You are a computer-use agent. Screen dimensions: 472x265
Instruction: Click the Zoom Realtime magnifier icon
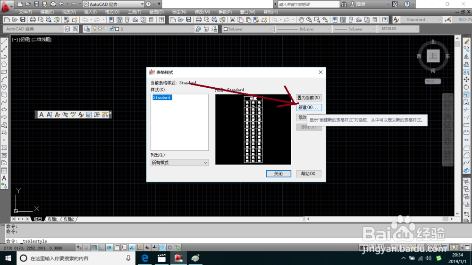pyautogui.click(x=309, y=19)
